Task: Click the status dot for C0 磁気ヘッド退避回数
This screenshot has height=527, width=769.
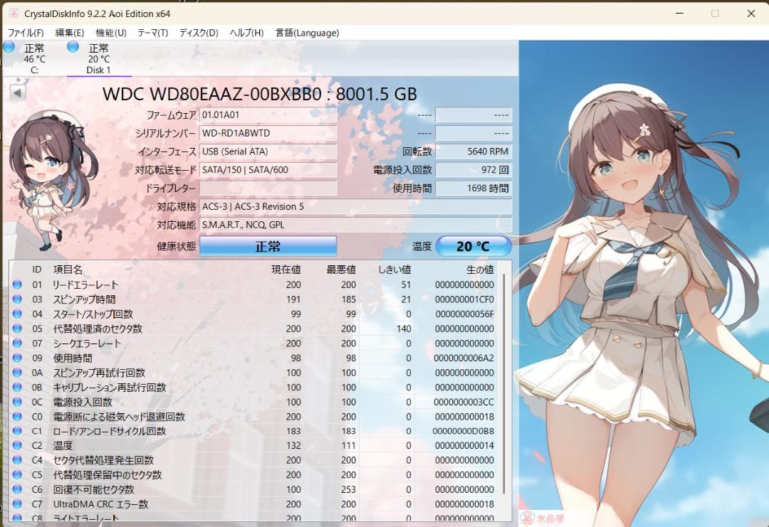Action: click(17, 417)
